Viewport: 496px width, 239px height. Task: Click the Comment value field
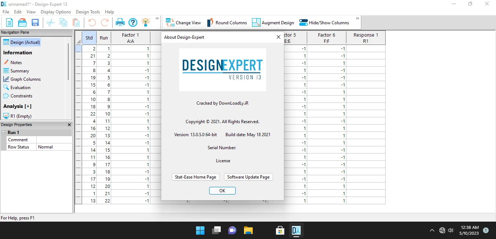click(x=54, y=140)
